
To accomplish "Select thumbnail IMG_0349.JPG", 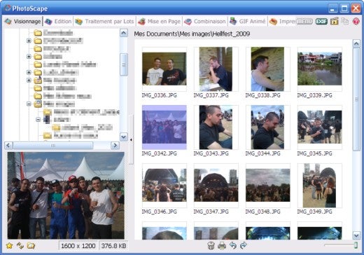I will [320, 186].
